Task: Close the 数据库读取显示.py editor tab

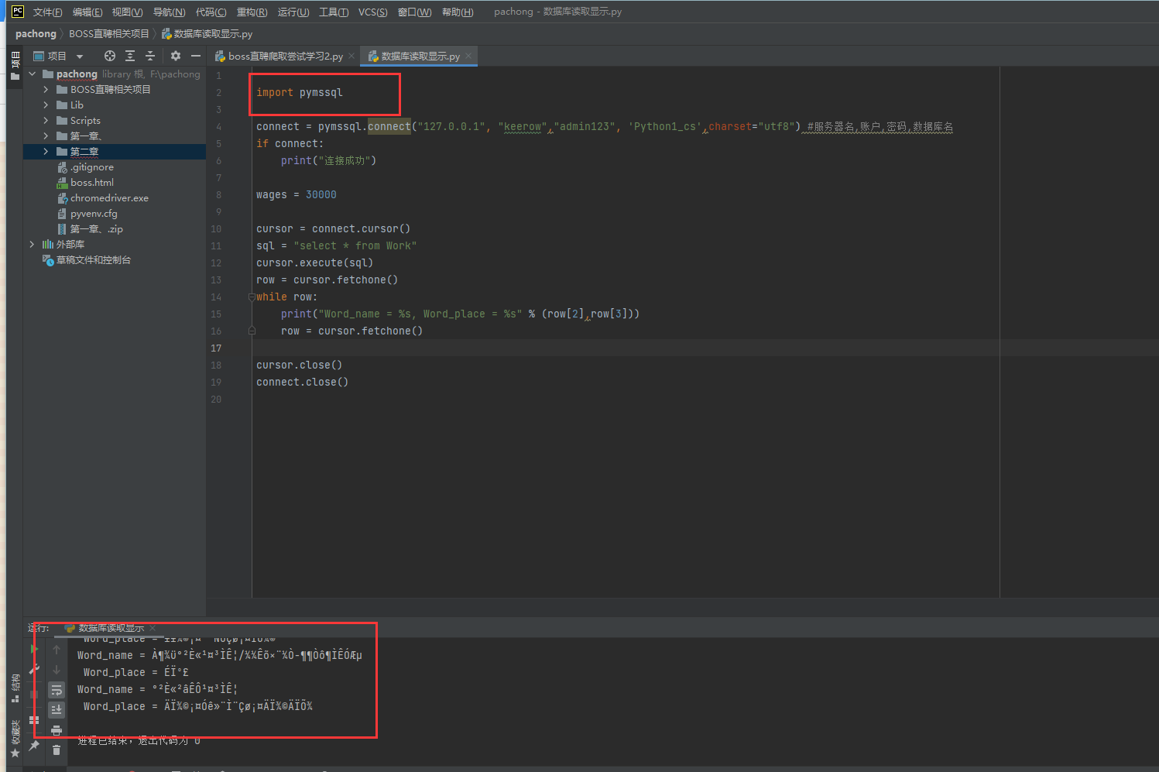Action: tap(468, 57)
